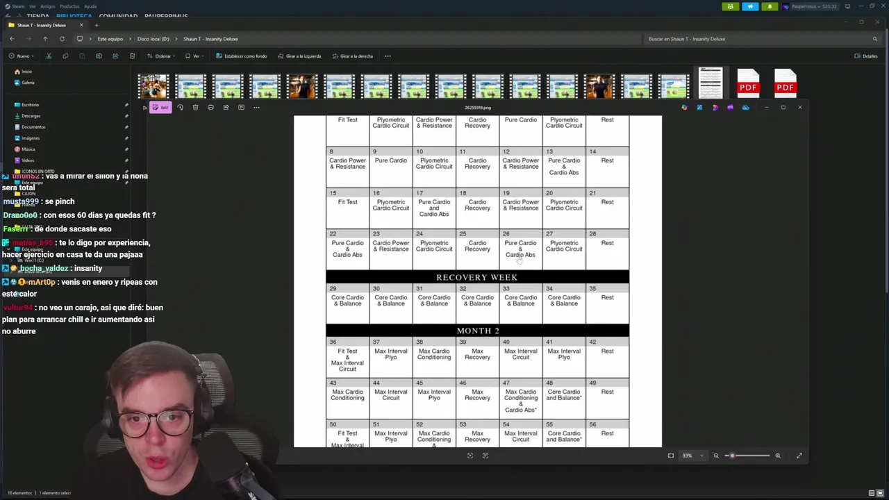Add a new Explorer tab
Viewport: 889px width, 500px height.
97,25
